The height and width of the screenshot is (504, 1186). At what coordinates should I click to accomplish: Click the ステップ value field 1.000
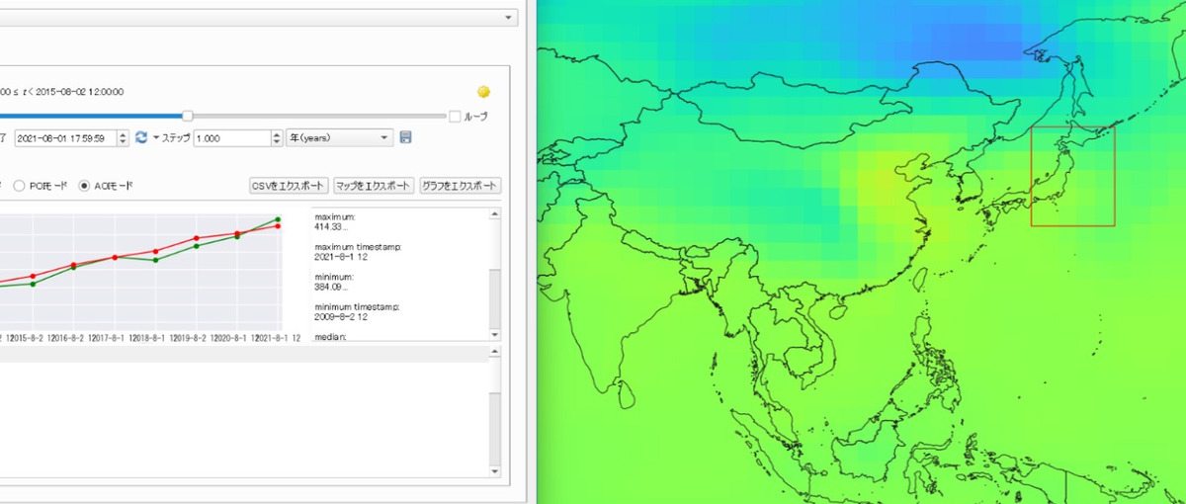click(x=227, y=137)
